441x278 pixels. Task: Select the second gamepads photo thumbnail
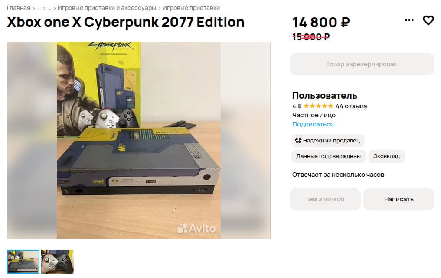(57, 262)
